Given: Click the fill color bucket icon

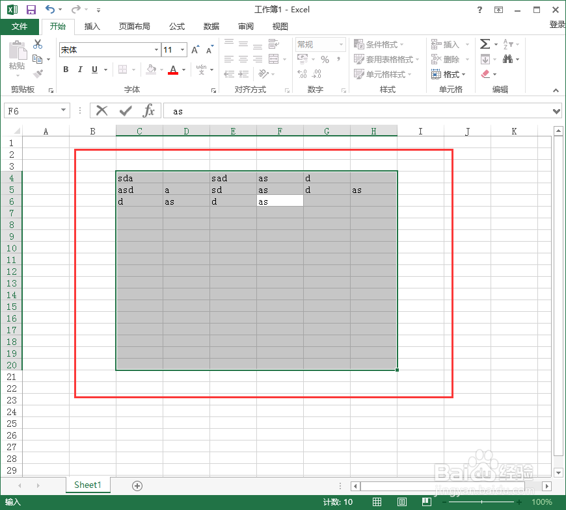Looking at the screenshot, I should coord(151,70).
